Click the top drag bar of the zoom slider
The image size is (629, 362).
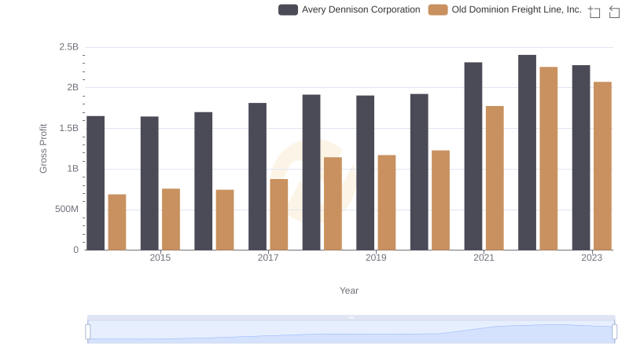click(351, 317)
